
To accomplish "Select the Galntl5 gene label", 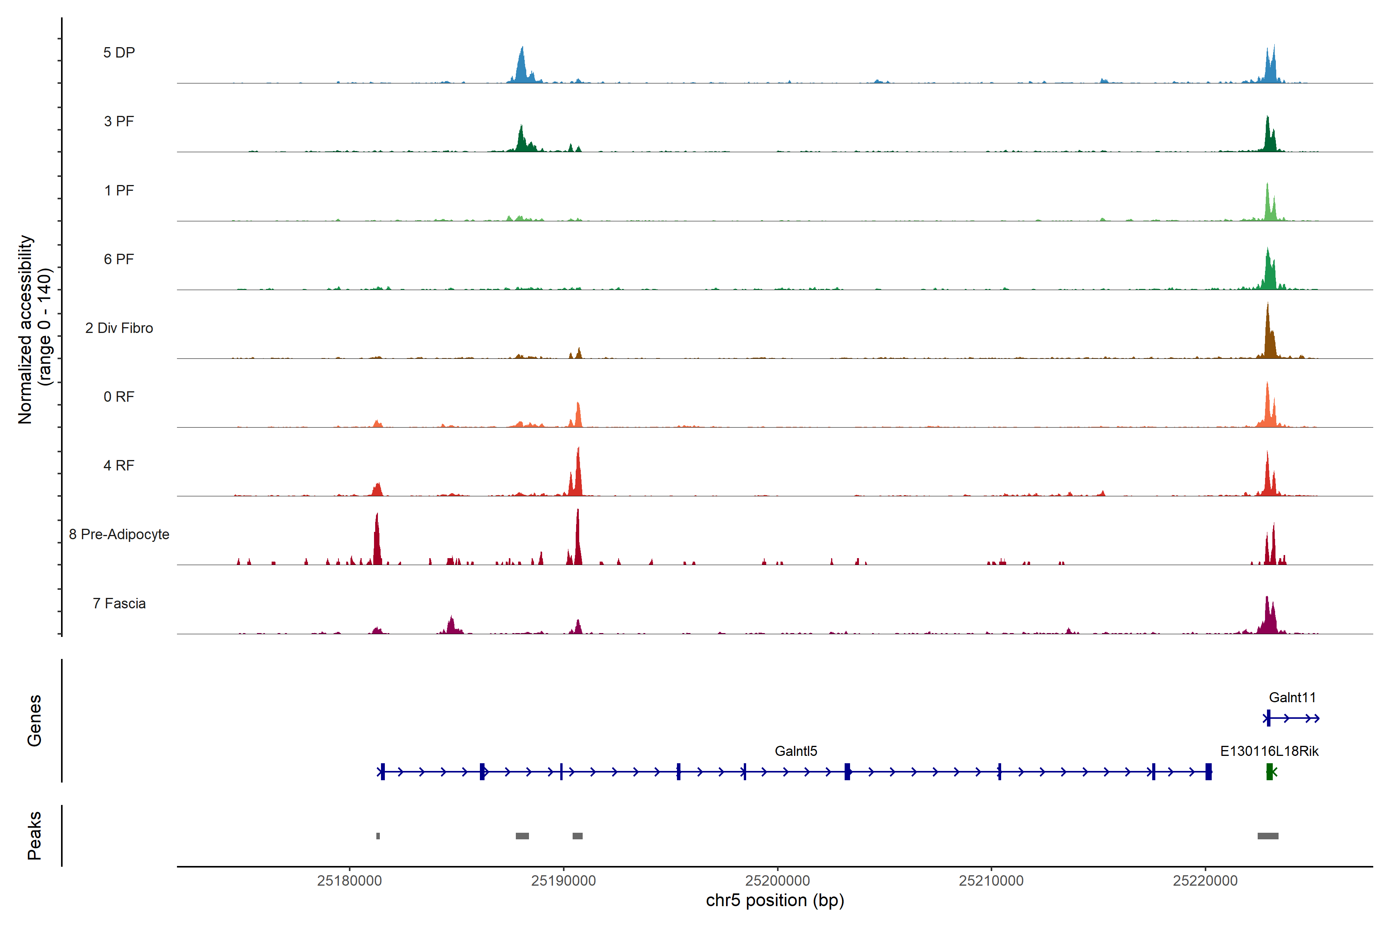I will click(x=796, y=751).
